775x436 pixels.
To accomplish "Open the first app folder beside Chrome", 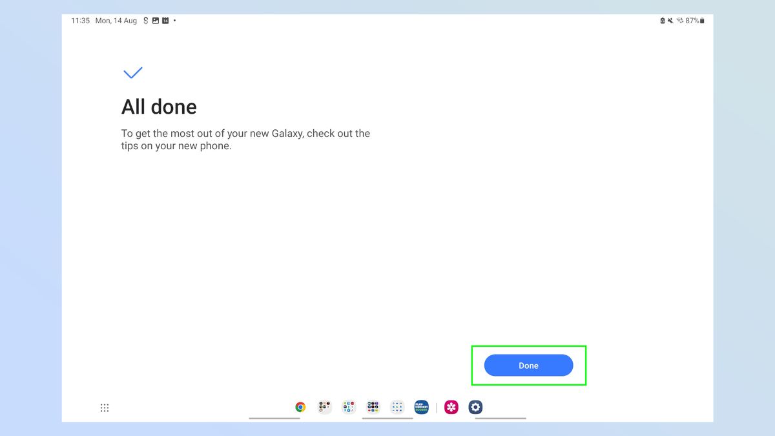I will pyautogui.click(x=324, y=407).
